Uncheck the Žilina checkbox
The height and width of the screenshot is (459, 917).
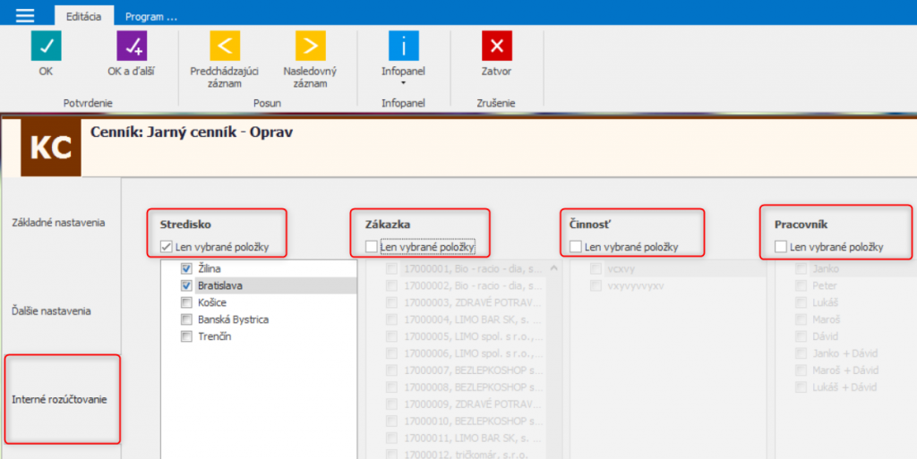pos(186,268)
